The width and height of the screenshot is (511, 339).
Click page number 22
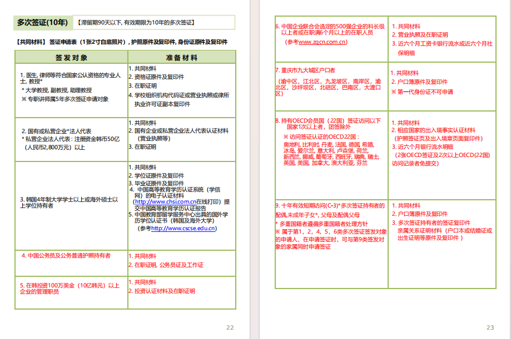pyautogui.click(x=230, y=327)
